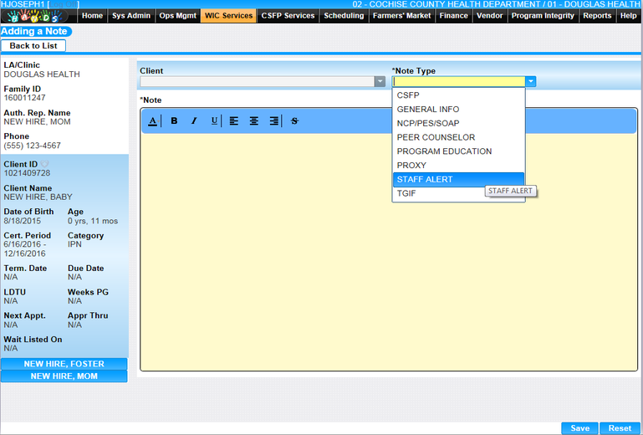The image size is (643, 435).
Task: Open the Client dropdown arrow
Action: 380,82
